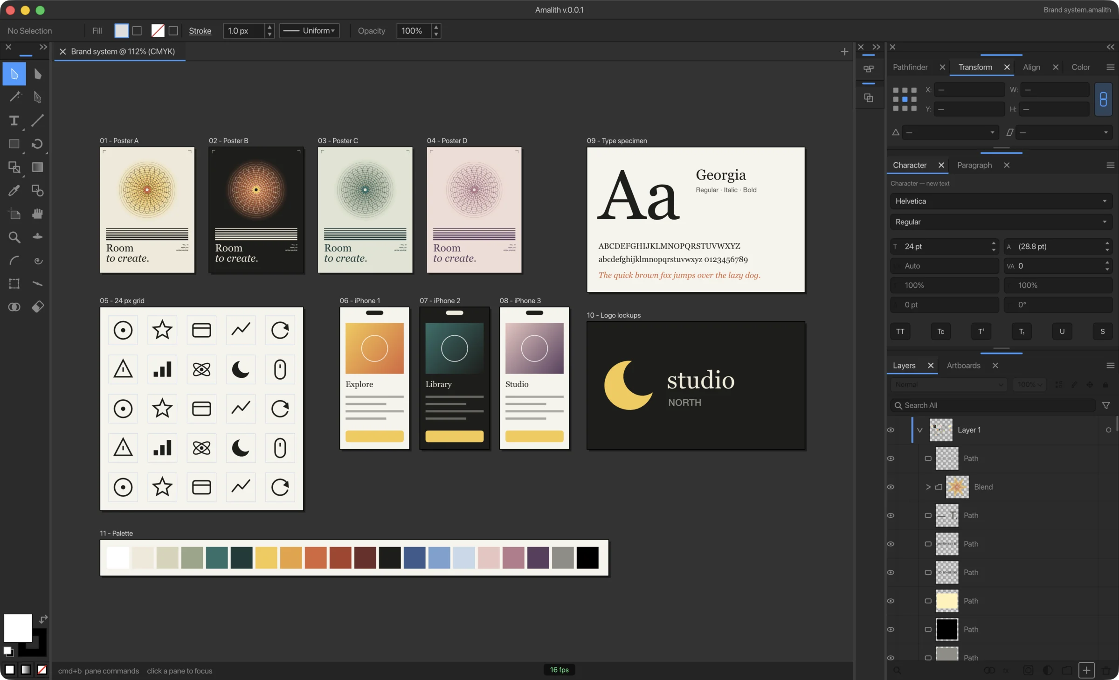Select the Magic Wand tool
The height and width of the screenshot is (680, 1119).
[x=14, y=97]
